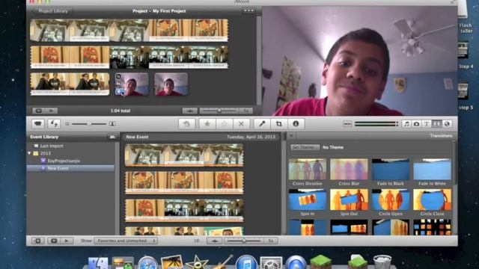479x269 pixels.
Task: Open clip action gear on webcam clip
Action: [x=119, y=91]
